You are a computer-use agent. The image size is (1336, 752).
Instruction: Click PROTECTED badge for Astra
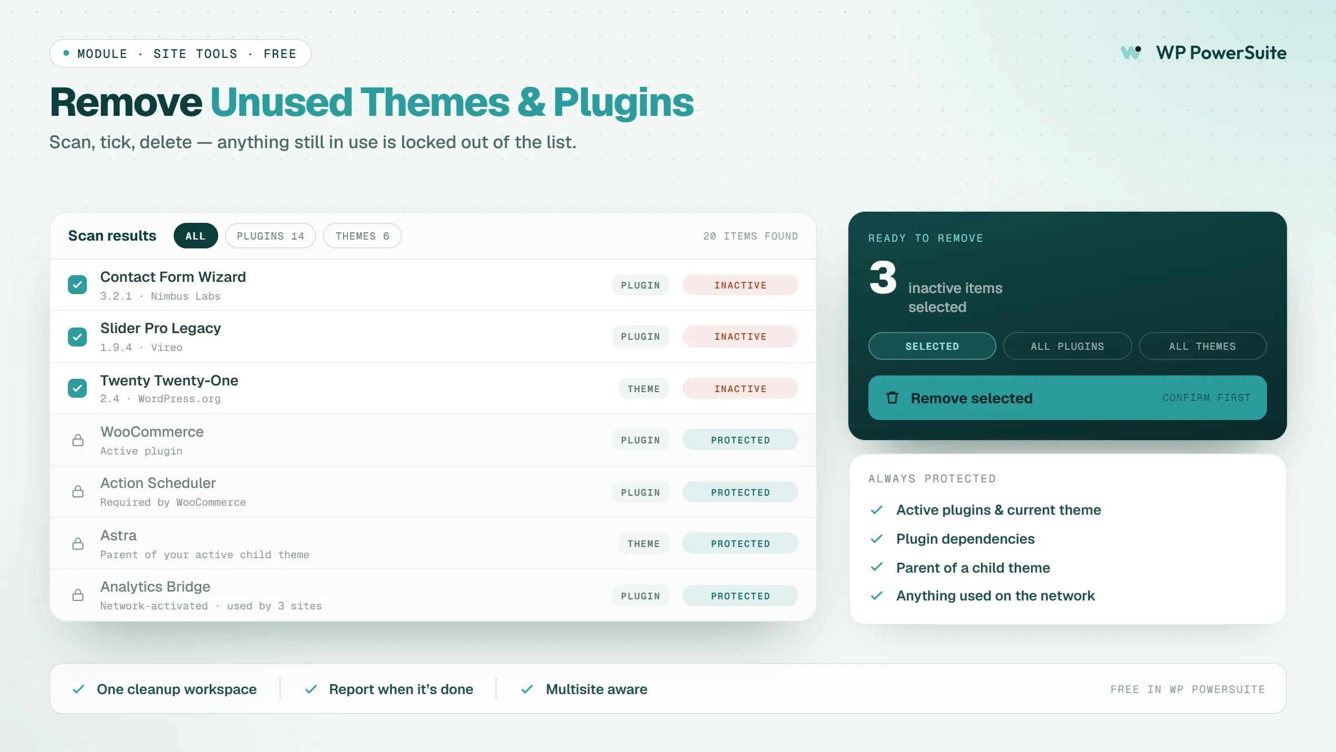click(740, 543)
